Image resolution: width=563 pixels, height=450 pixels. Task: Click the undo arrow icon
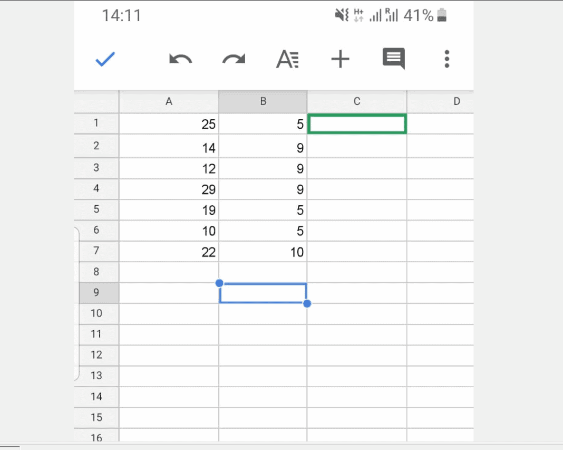[x=180, y=60]
